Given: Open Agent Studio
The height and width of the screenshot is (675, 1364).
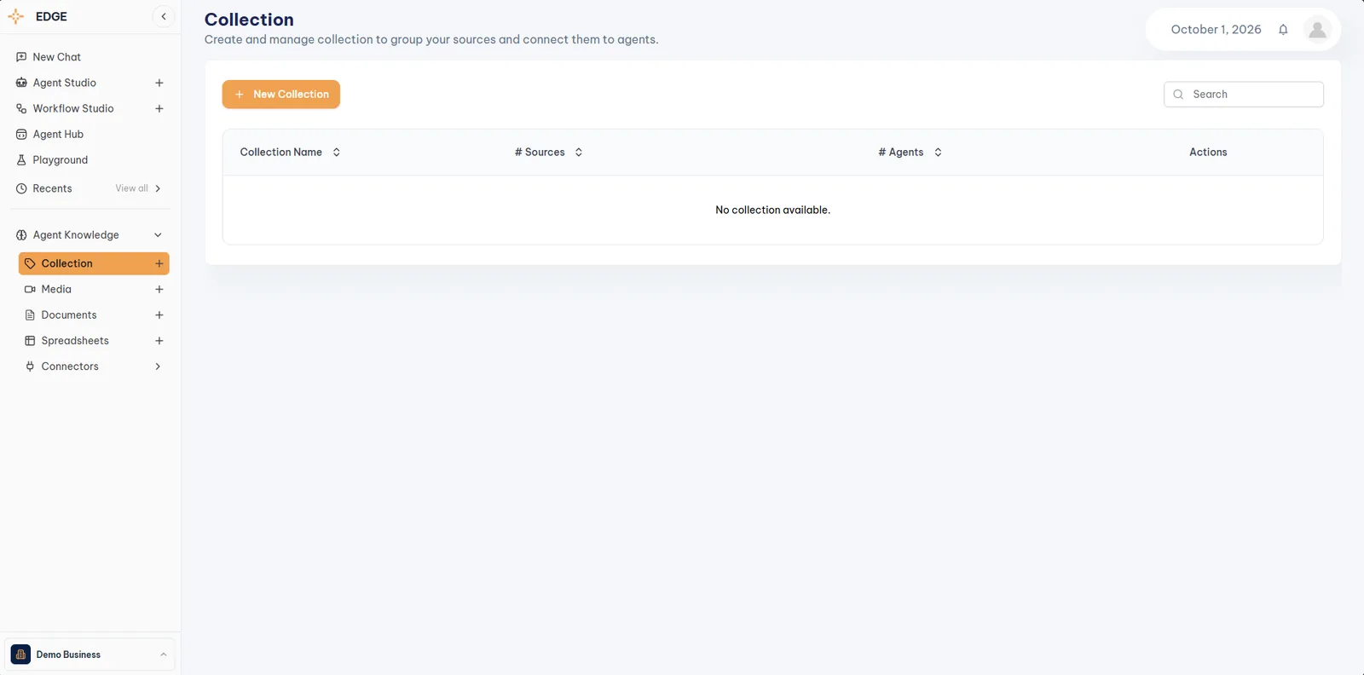Looking at the screenshot, I should click(x=65, y=83).
